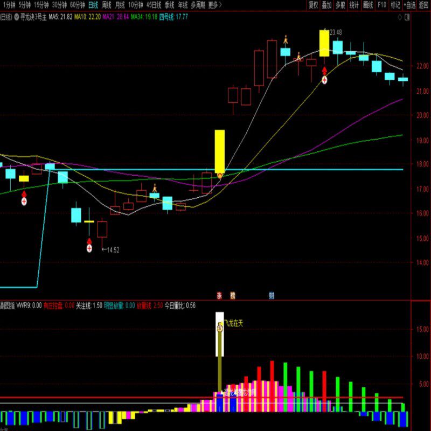Click the 23.48 high price label
Screen dimensions: 431x431
tap(336, 32)
